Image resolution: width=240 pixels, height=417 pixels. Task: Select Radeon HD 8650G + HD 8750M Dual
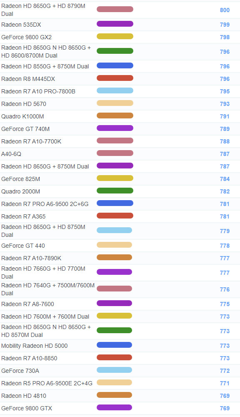(43, 231)
